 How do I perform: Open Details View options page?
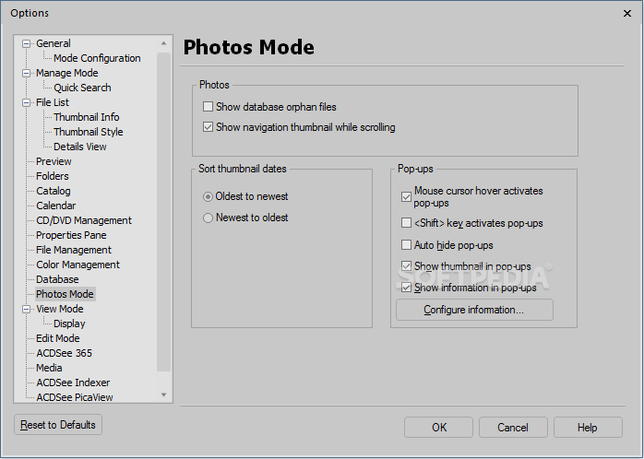tap(80, 147)
